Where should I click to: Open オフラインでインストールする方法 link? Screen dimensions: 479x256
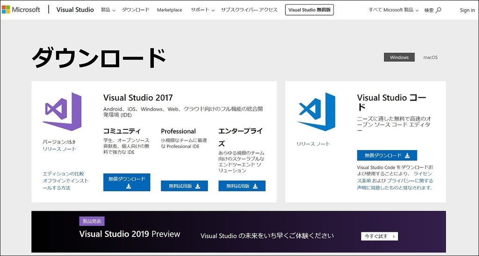pyautogui.click(x=65, y=185)
